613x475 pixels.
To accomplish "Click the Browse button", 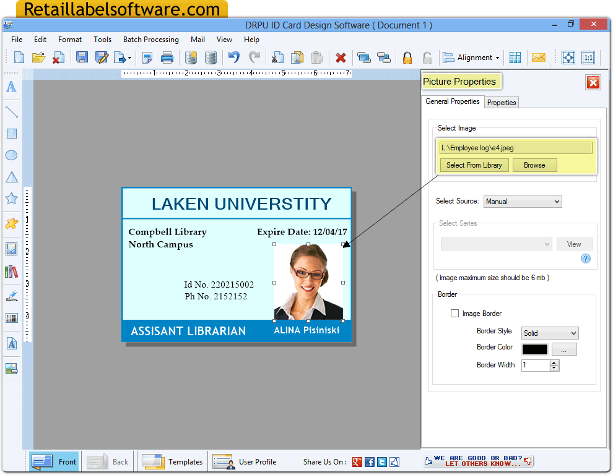I will point(534,165).
